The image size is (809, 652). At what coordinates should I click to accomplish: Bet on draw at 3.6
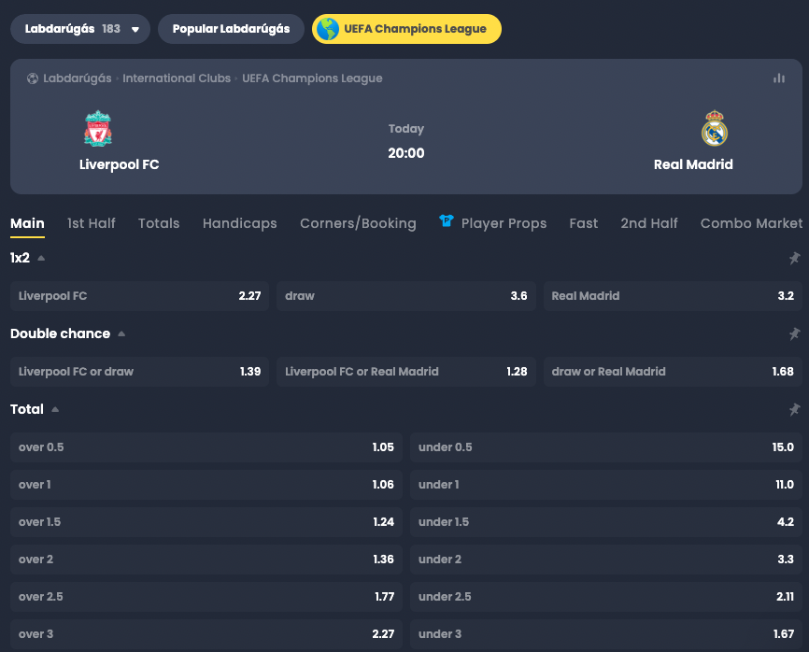406,296
